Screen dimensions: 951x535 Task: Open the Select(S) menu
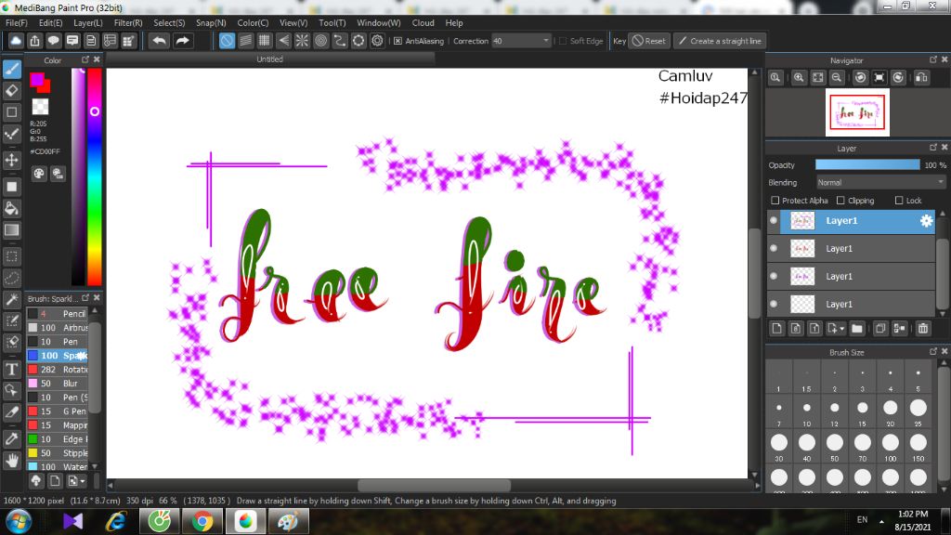pyautogui.click(x=169, y=23)
